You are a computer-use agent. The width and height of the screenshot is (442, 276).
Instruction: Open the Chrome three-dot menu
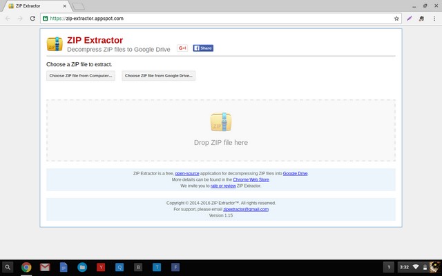[434, 19]
